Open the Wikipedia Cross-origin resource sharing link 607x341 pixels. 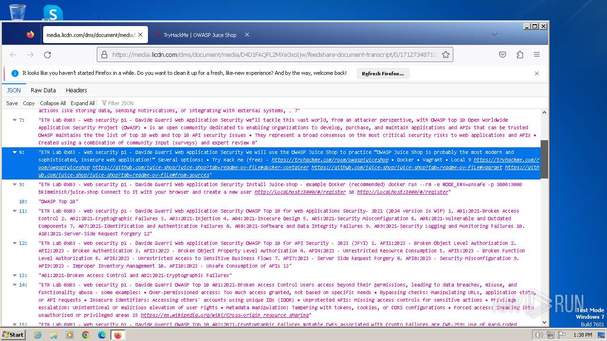coord(226,315)
